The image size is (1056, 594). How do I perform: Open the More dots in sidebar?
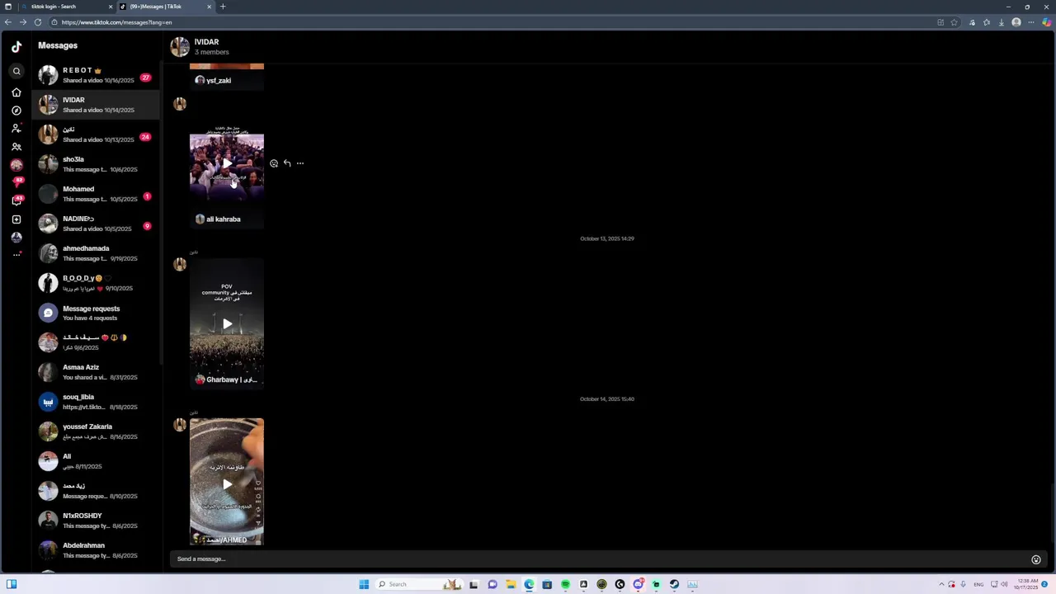tap(16, 255)
